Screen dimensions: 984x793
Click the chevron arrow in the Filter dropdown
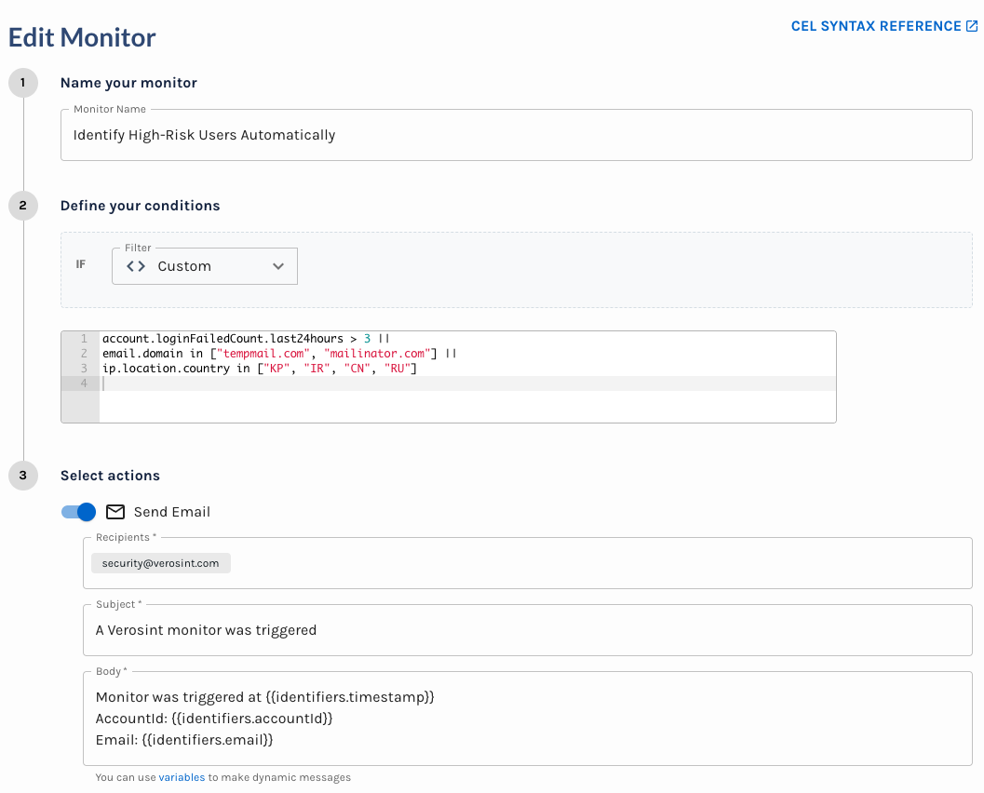point(278,266)
